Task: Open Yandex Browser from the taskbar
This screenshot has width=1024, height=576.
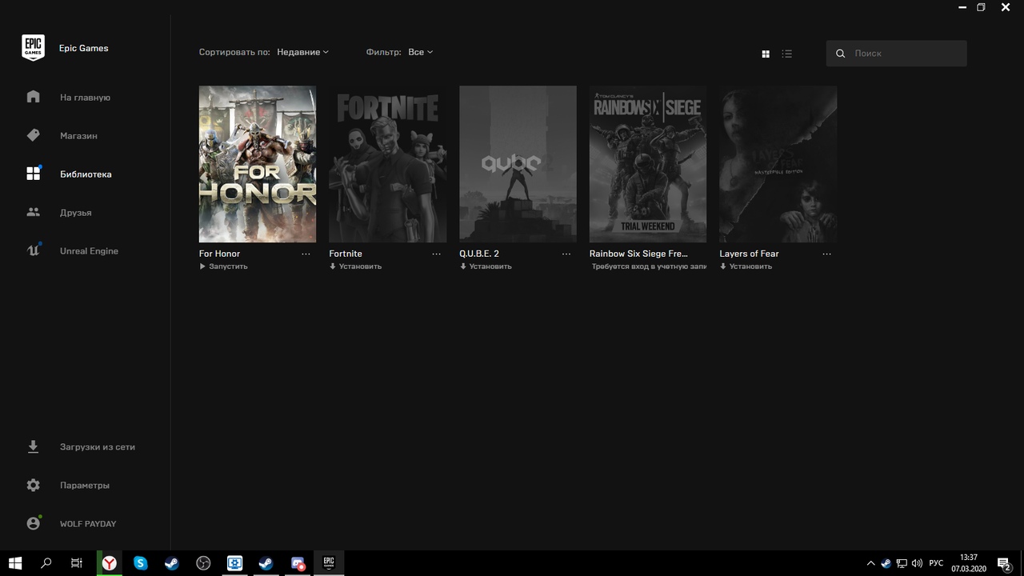Action: click(109, 563)
